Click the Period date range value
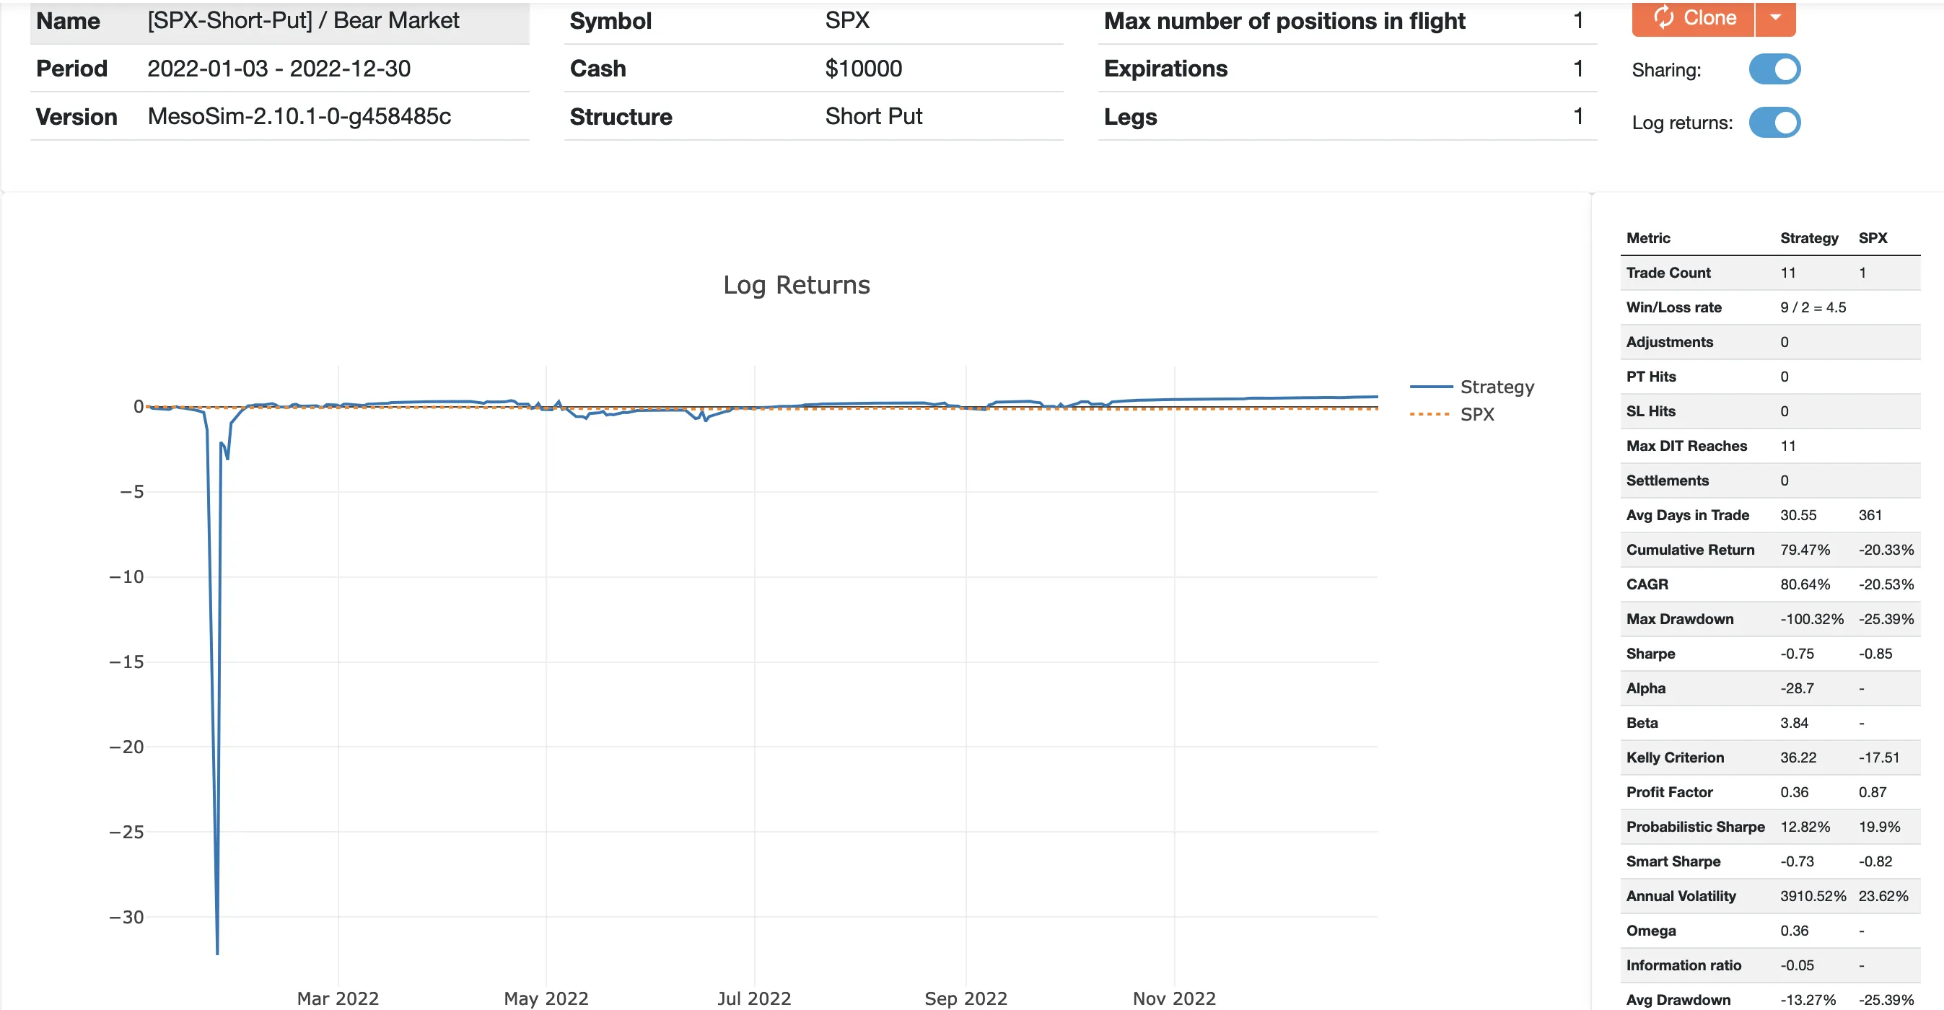The width and height of the screenshot is (1944, 1010). (279, 69)
